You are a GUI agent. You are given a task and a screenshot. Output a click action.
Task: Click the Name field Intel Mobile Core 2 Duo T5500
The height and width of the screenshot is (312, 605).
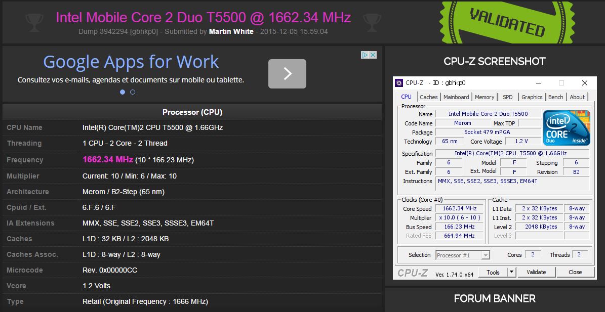click(x=489, y=114)
